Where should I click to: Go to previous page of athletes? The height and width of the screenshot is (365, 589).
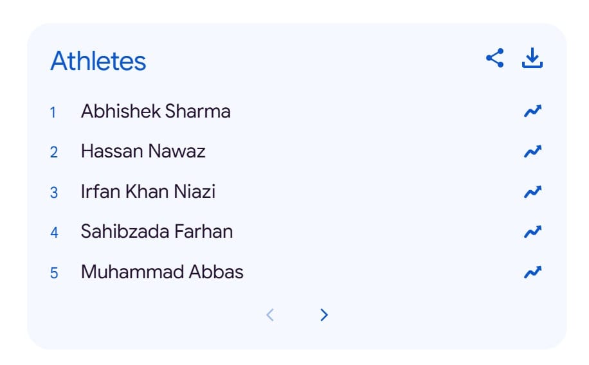click(x=270, y=315)
